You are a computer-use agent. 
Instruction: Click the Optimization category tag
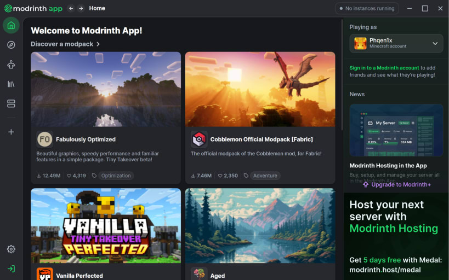tap(116, 176)
